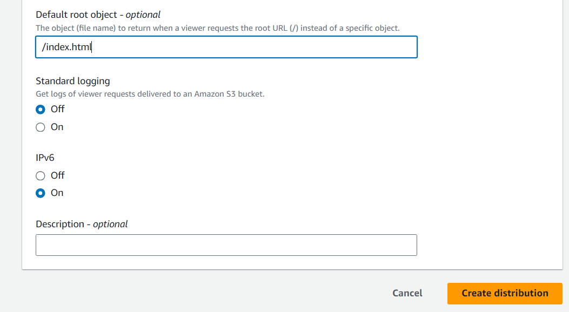The image size is (569, 312).
Task: Enable Standard logging with the On radio button
Action: tap(41, 127)
